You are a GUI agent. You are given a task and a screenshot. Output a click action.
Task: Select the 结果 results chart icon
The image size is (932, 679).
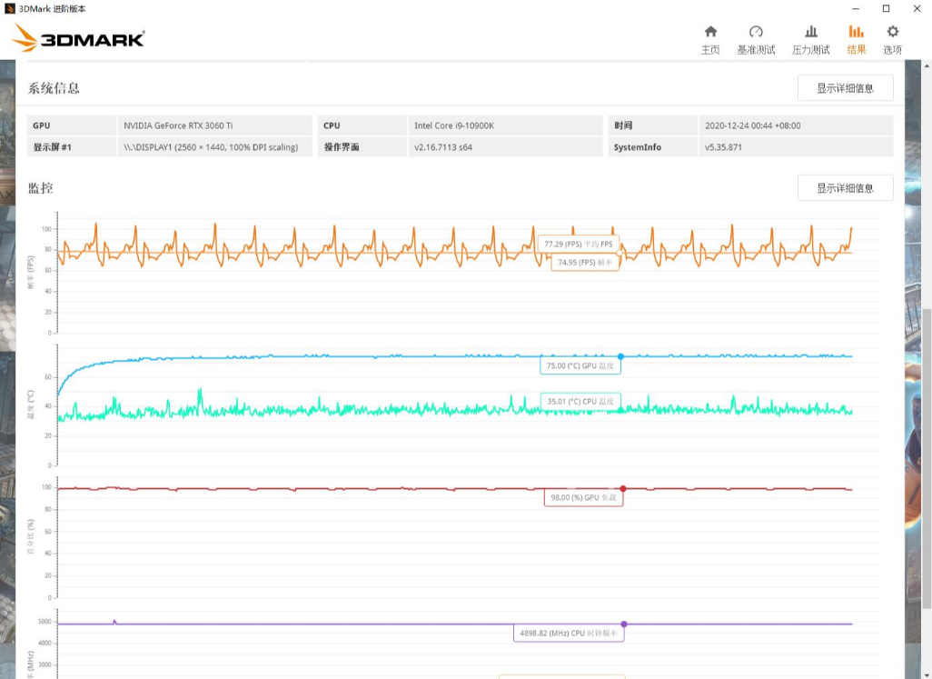click(x=856, y=33)
